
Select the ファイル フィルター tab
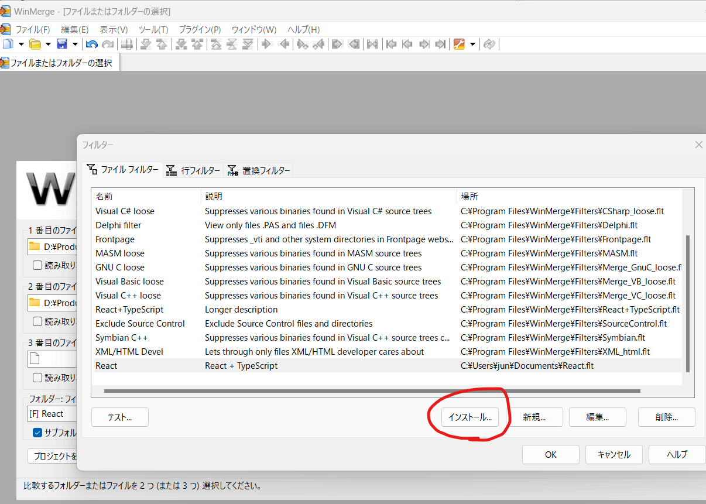122,170
